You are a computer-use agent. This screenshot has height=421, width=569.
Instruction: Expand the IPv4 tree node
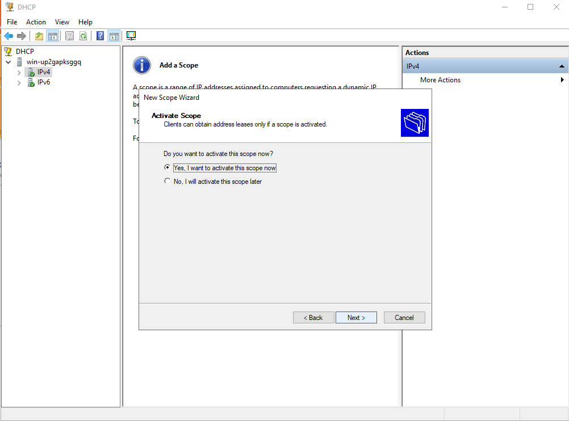pos(19,72)
